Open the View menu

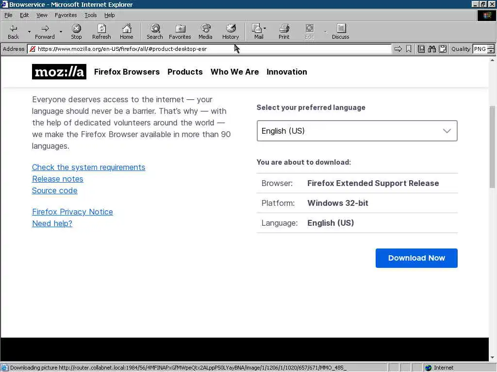[x=42, y=15]
